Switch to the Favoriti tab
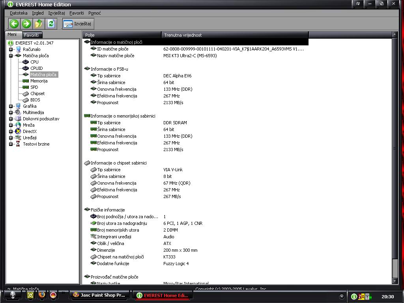404x303 pixels. pos(32,35)
